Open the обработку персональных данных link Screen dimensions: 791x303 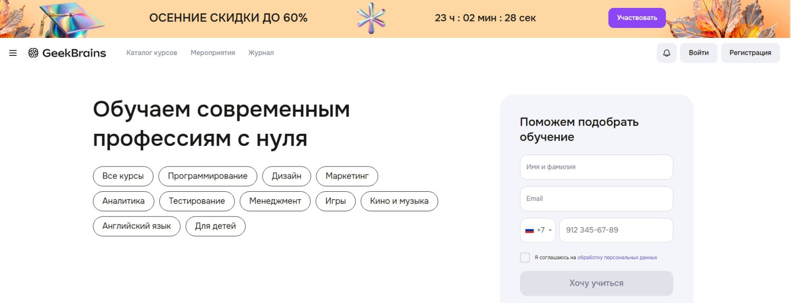coord(617,258)
